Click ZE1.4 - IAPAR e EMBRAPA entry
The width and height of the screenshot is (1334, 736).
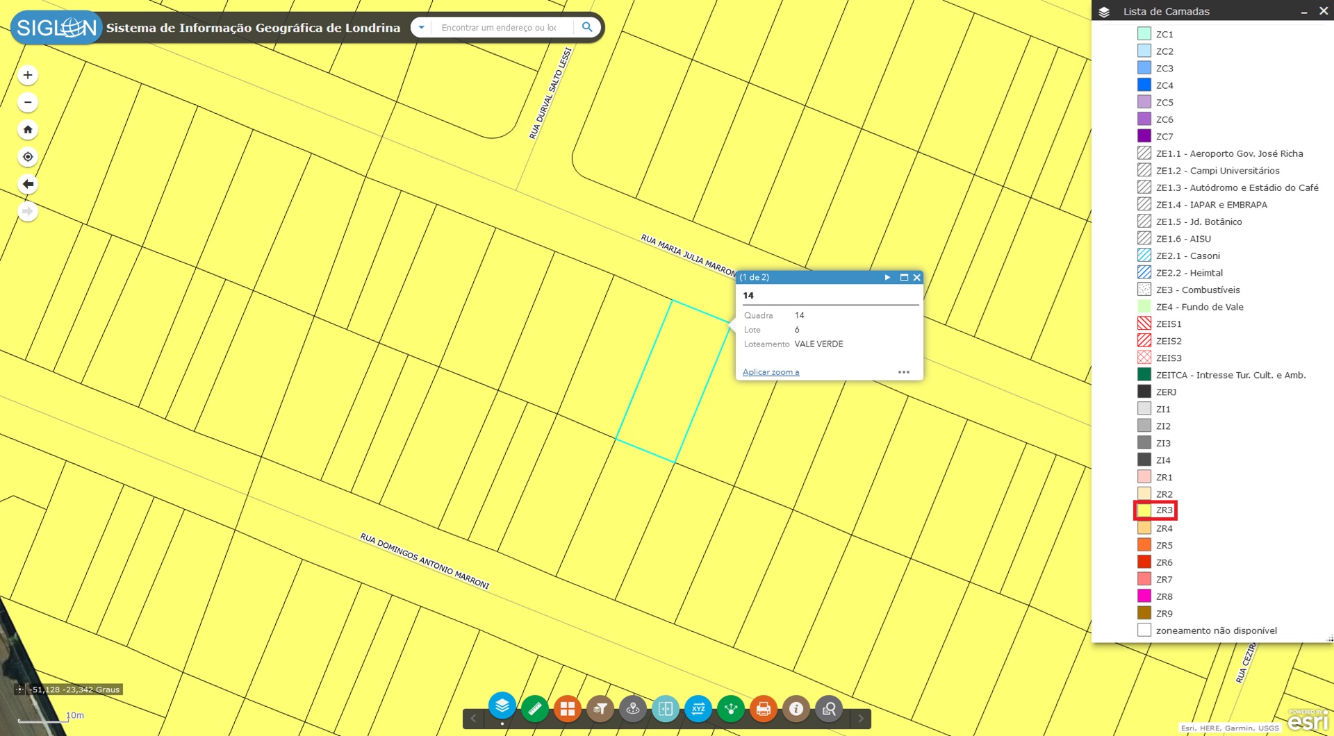tap(1211, 205)
